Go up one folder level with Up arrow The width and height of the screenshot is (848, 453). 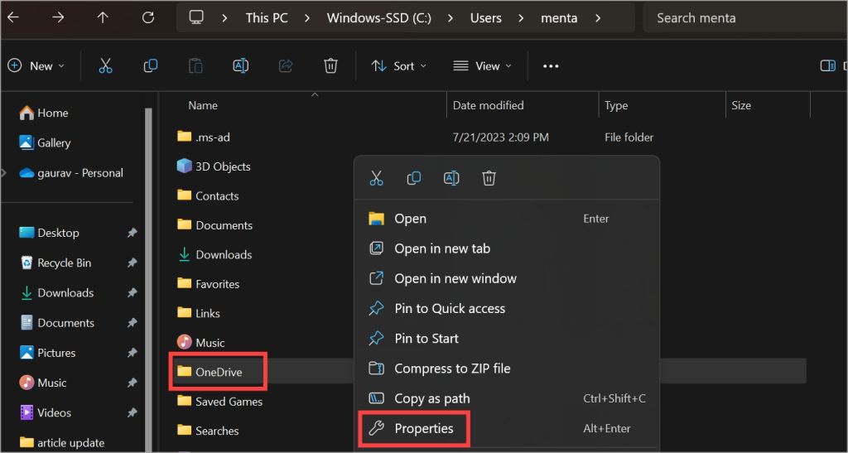(x=103, y=17)
